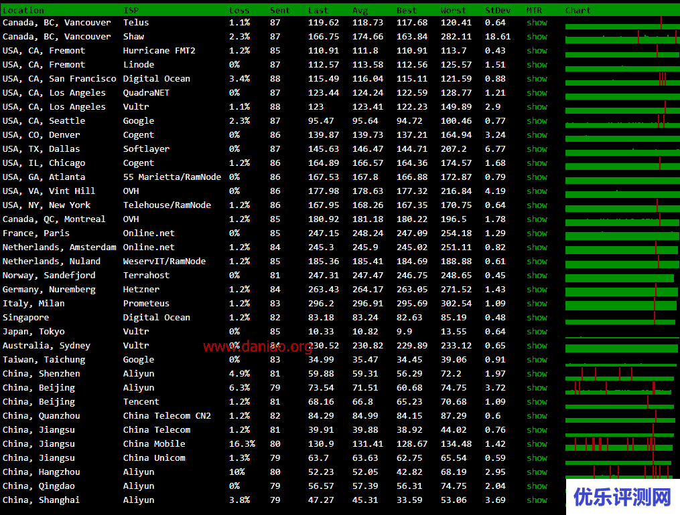Image resolution: width=680 pixels, height=515 pixels.
Task: Click the Avg column header
Action: (x=360, y=11)
